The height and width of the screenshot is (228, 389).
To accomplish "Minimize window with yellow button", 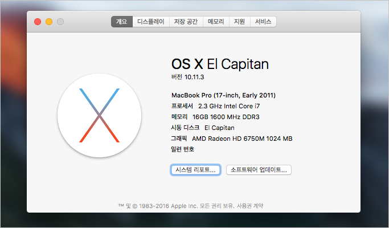I will tap(49, 22).
